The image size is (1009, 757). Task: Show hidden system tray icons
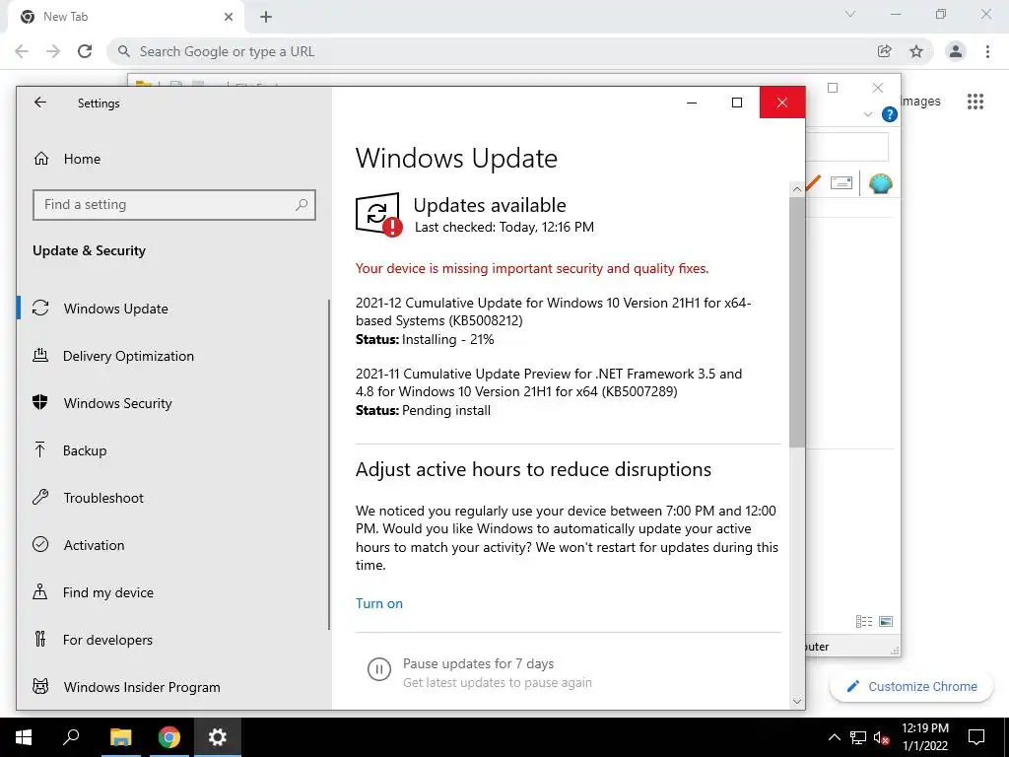click(x=834, y=737)
